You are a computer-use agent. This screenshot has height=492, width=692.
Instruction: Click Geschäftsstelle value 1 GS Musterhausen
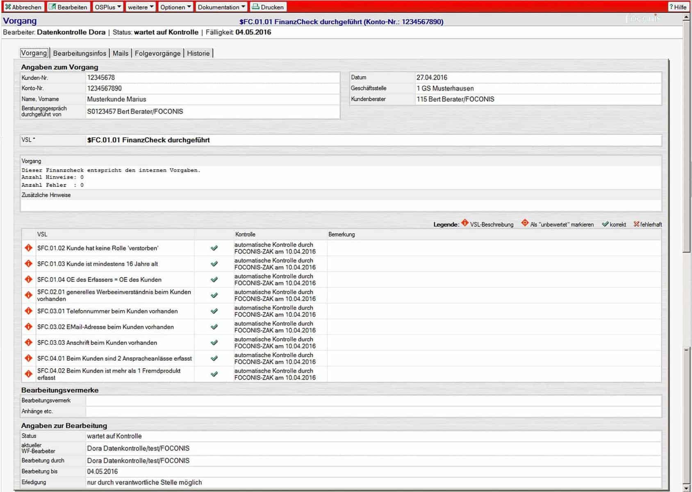(x=445, y=88)
